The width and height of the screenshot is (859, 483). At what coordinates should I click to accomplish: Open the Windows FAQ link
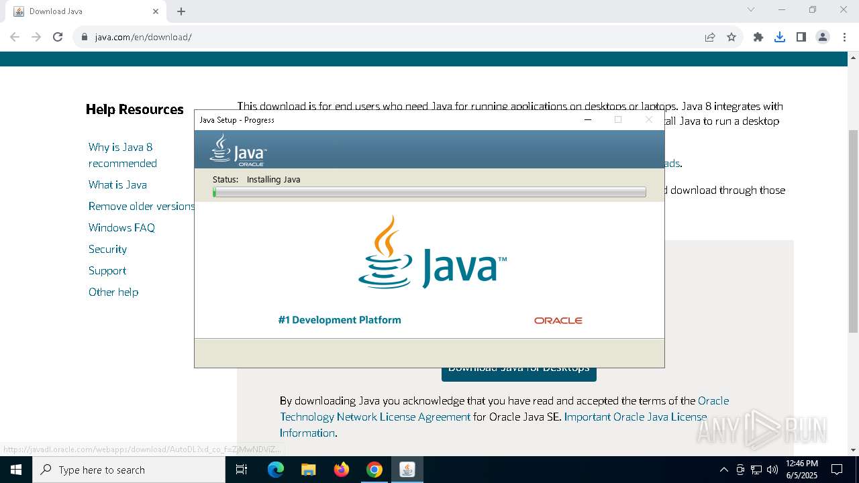pyautogui.click(x=121, y=227)
